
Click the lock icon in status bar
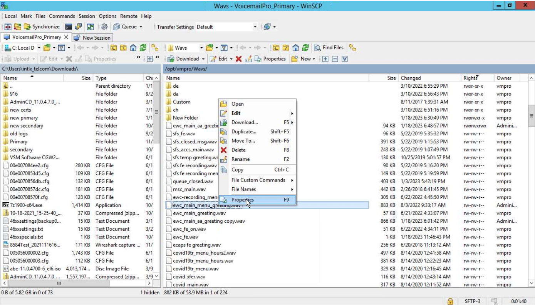[x=450, y=301]
